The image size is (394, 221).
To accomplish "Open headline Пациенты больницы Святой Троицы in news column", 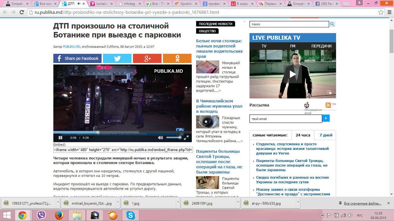I will pos(219,162).
